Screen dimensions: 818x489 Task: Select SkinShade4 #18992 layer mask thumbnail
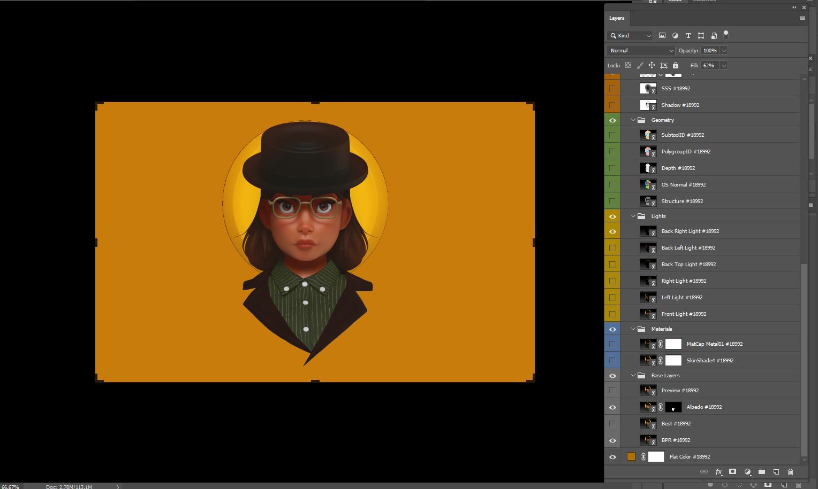coord(673,361)
